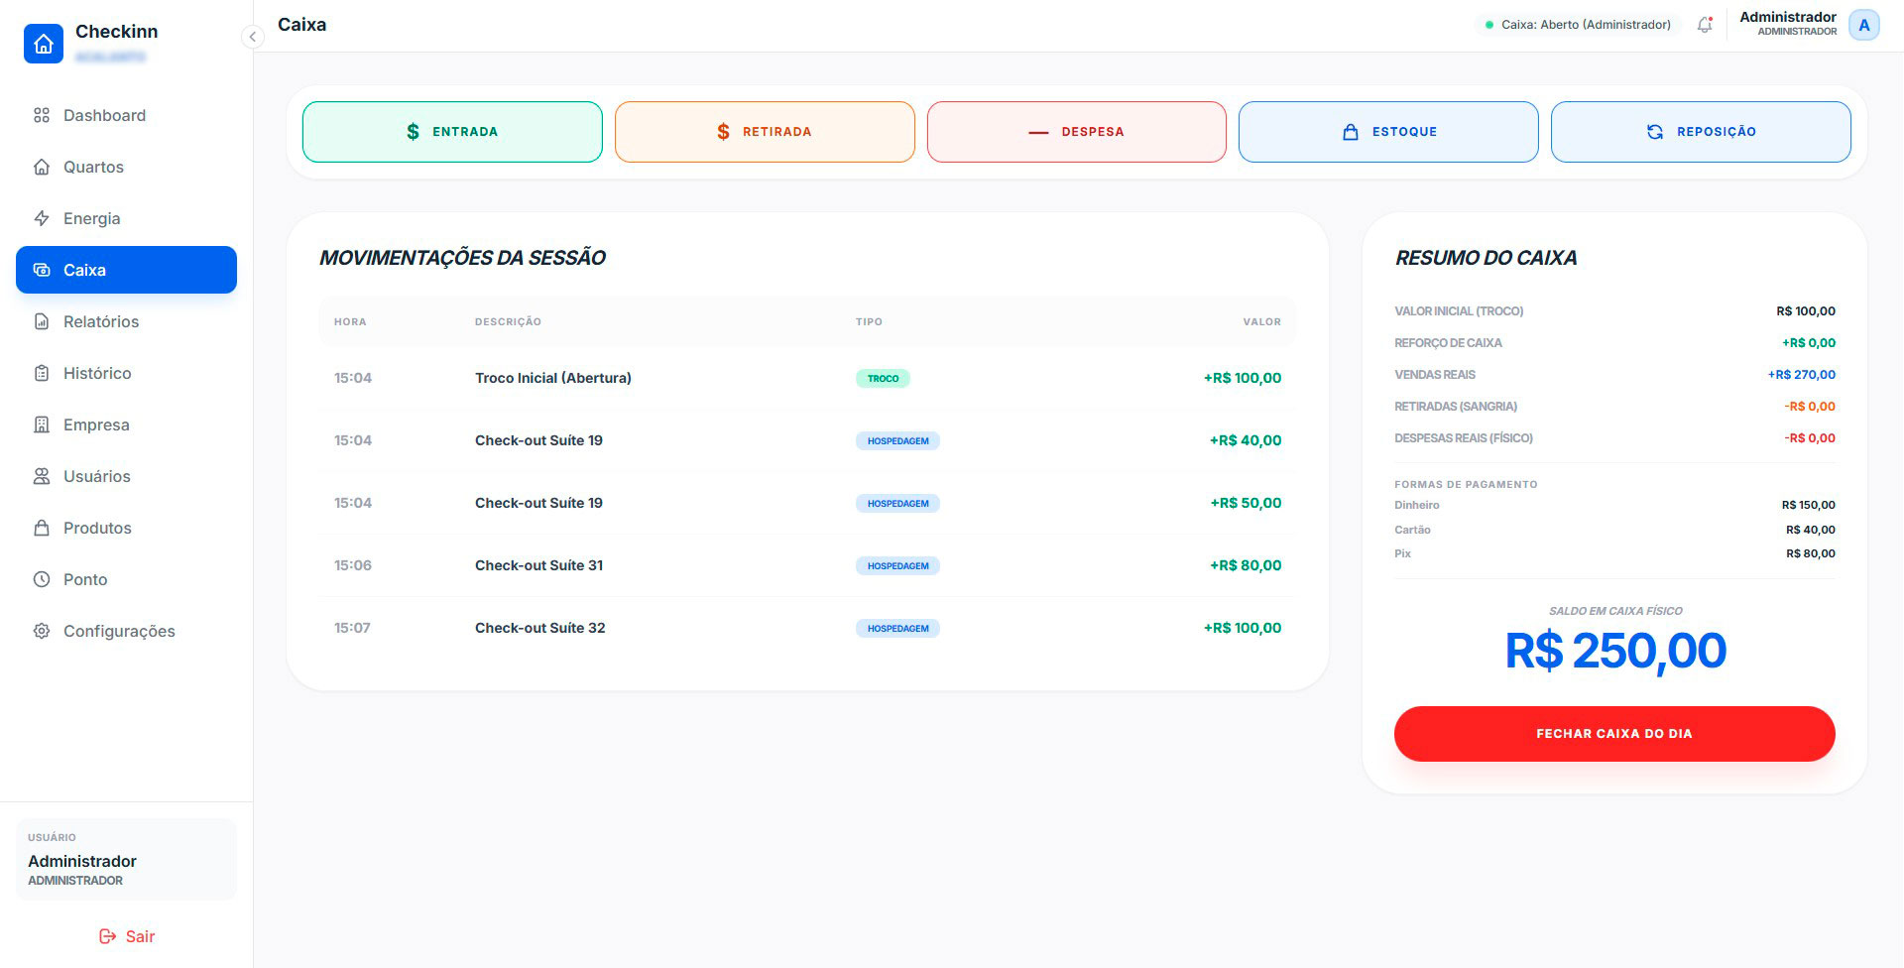Open Histórico from the sidebar
1904x968 pixels.
(x=126, y=373)
